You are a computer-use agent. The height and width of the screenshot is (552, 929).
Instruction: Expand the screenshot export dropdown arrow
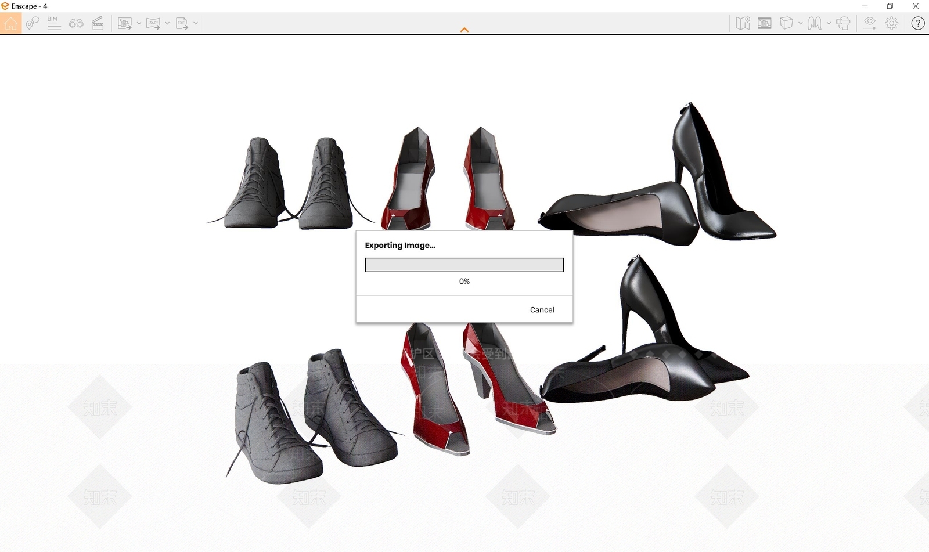pyautogui.click(x=139, y=23)
